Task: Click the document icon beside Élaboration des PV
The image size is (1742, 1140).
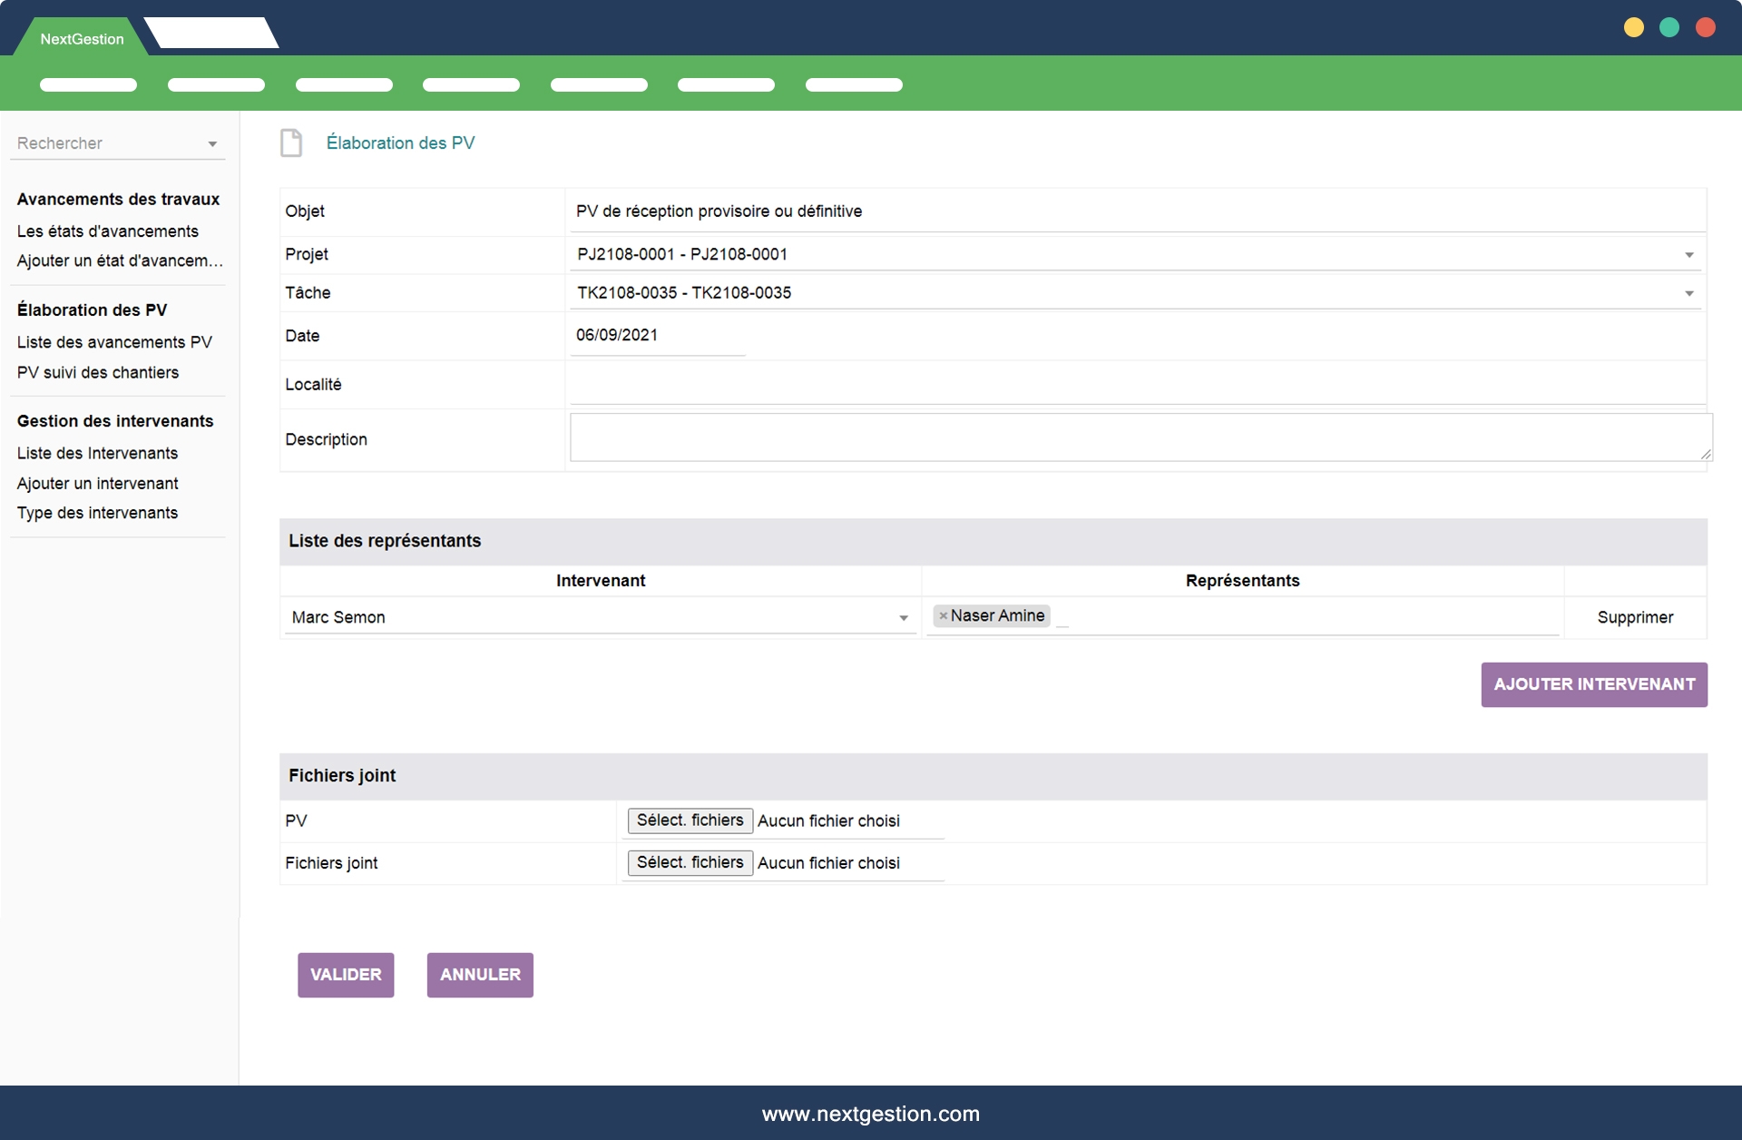Action: (x=291, y=143)
